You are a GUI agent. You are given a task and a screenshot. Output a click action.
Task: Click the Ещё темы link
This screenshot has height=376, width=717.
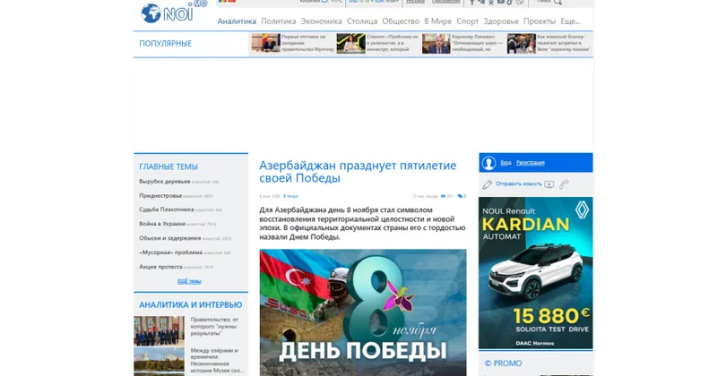click(x=189, y=281)
